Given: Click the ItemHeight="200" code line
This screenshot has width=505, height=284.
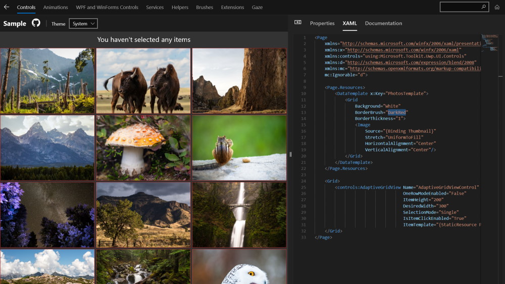Looking at the screenshot, I should (423, 200).
